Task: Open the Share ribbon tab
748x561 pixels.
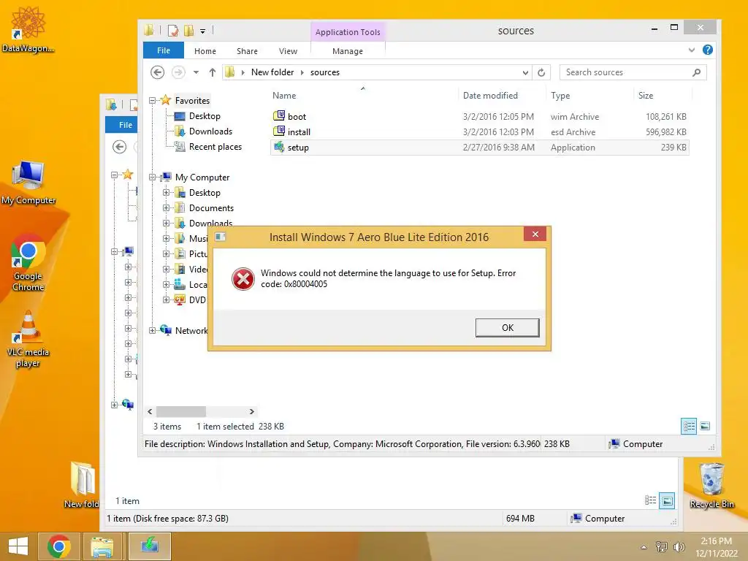Action: 247,51
